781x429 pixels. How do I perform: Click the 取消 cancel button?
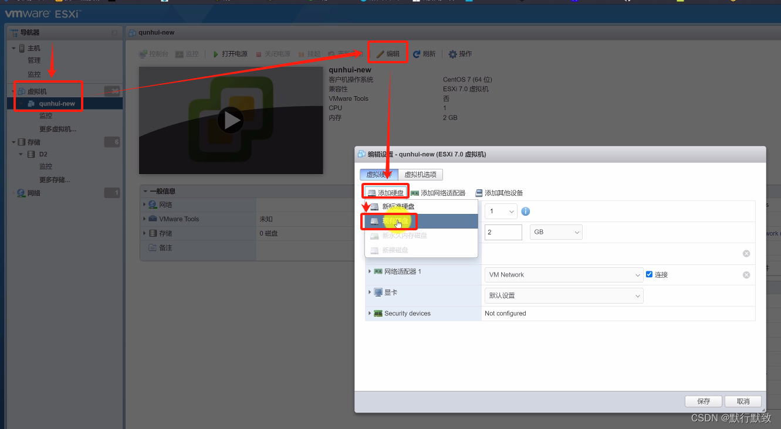click(743, 401)
